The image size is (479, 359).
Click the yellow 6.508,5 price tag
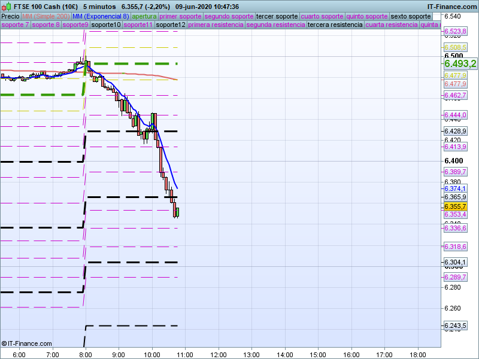[x=455, y=47]
